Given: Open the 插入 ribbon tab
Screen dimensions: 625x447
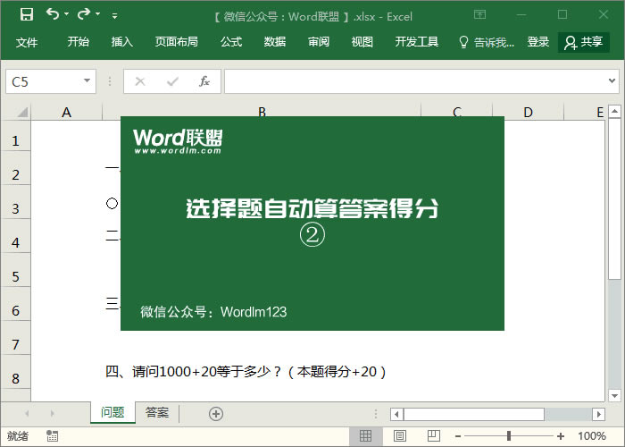Looking at the screenshot, I should point(122,42).
